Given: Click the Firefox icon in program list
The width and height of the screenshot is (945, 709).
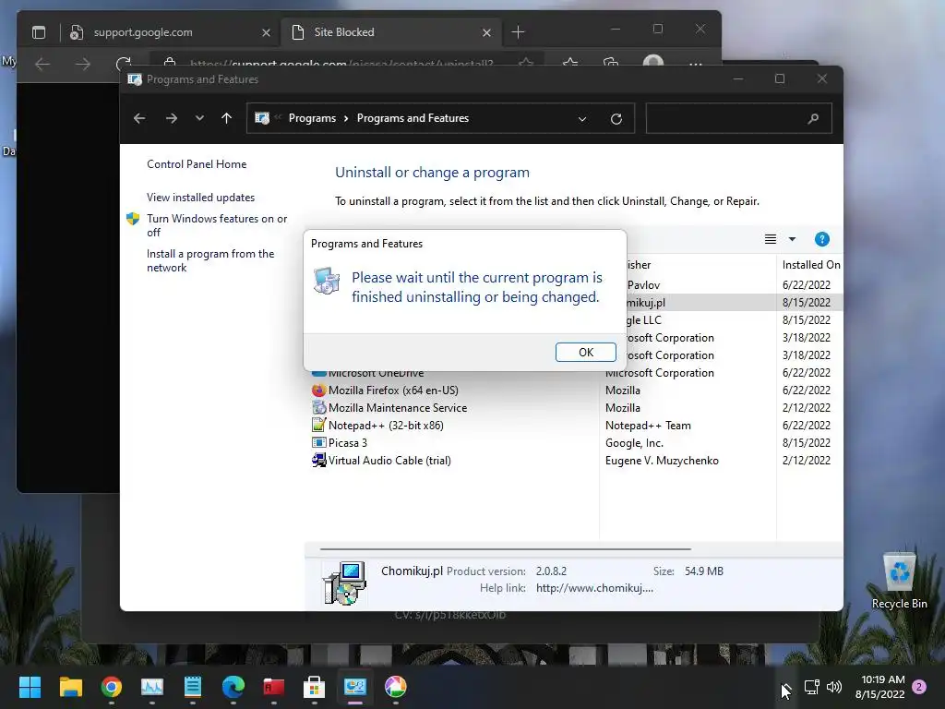Looking at the screenshot, I should (x=318, y=391).
